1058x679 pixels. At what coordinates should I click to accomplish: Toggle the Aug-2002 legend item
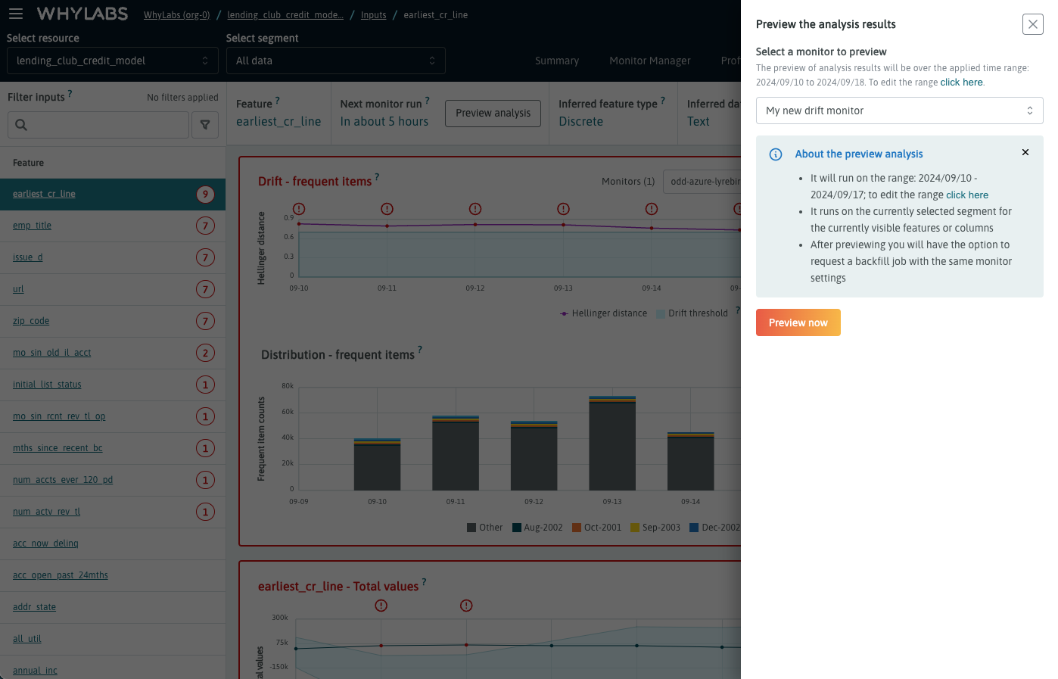point(537,528)
